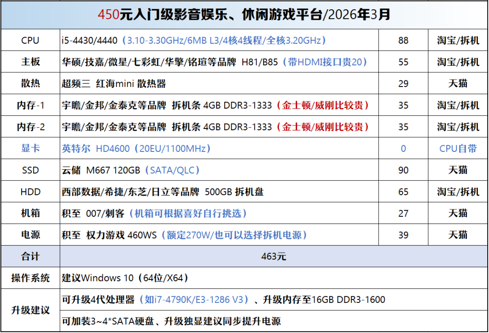Select the total '463元' cell

coord(274,256)
